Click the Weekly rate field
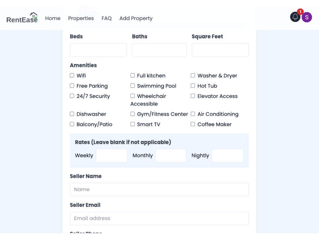The width and height of the screenshot is (319, 239). 112,156
